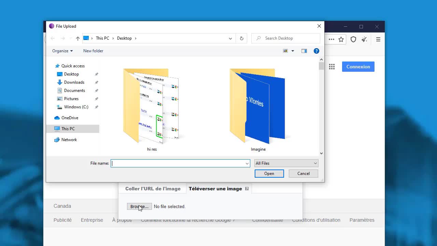Image resolution: width=437 pixels, height=246 pixels.
Task: Open the Publicité footer link
Action: coord(62,220)
